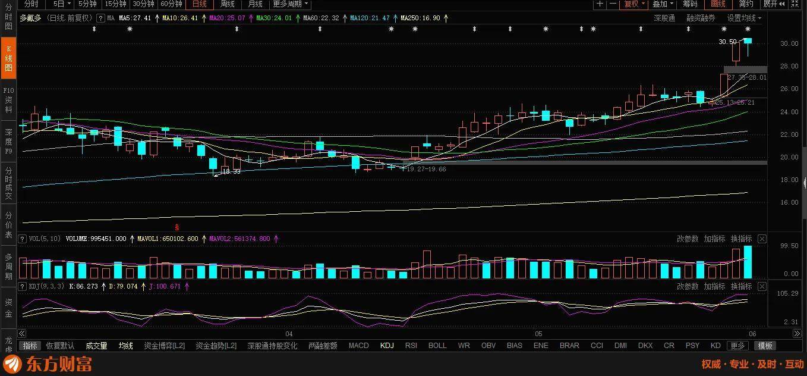Click 换指标 in the KDJ panel
The image size is (807, 376).
[x=741, y=286]
